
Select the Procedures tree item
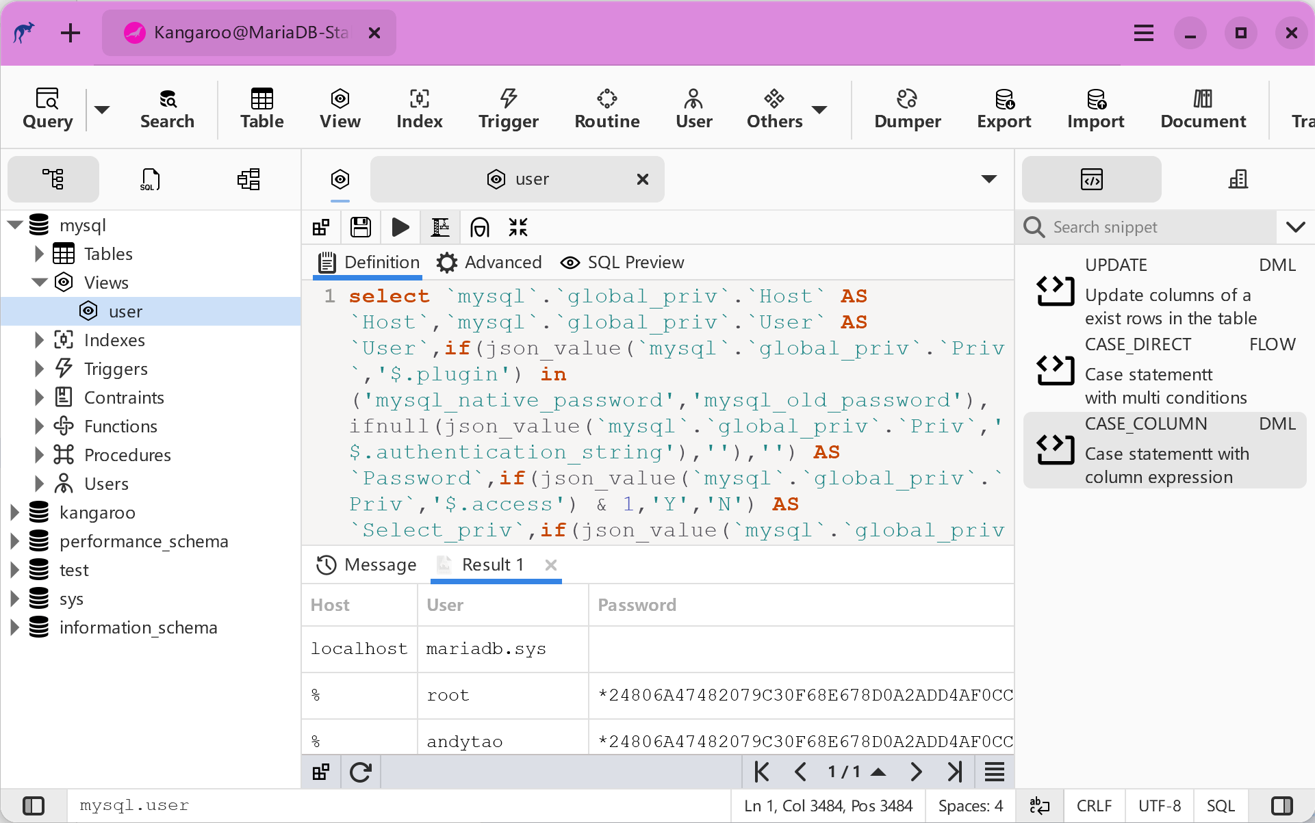pyautogui.click(x=127, y=455)
